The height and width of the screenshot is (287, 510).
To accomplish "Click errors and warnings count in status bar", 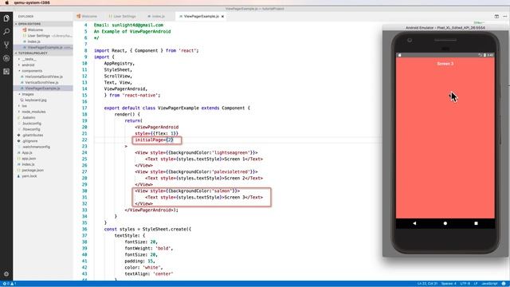I will pyautogui.click(x=9, y=284).
